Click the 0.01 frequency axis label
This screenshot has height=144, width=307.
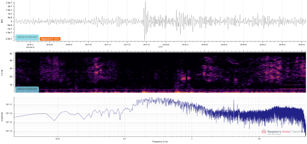(x=58, y=139)
